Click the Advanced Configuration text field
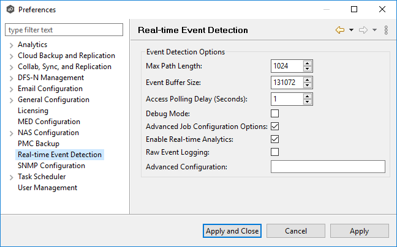The width and height of the screenshot is (397, 247). tap(328, 167)
